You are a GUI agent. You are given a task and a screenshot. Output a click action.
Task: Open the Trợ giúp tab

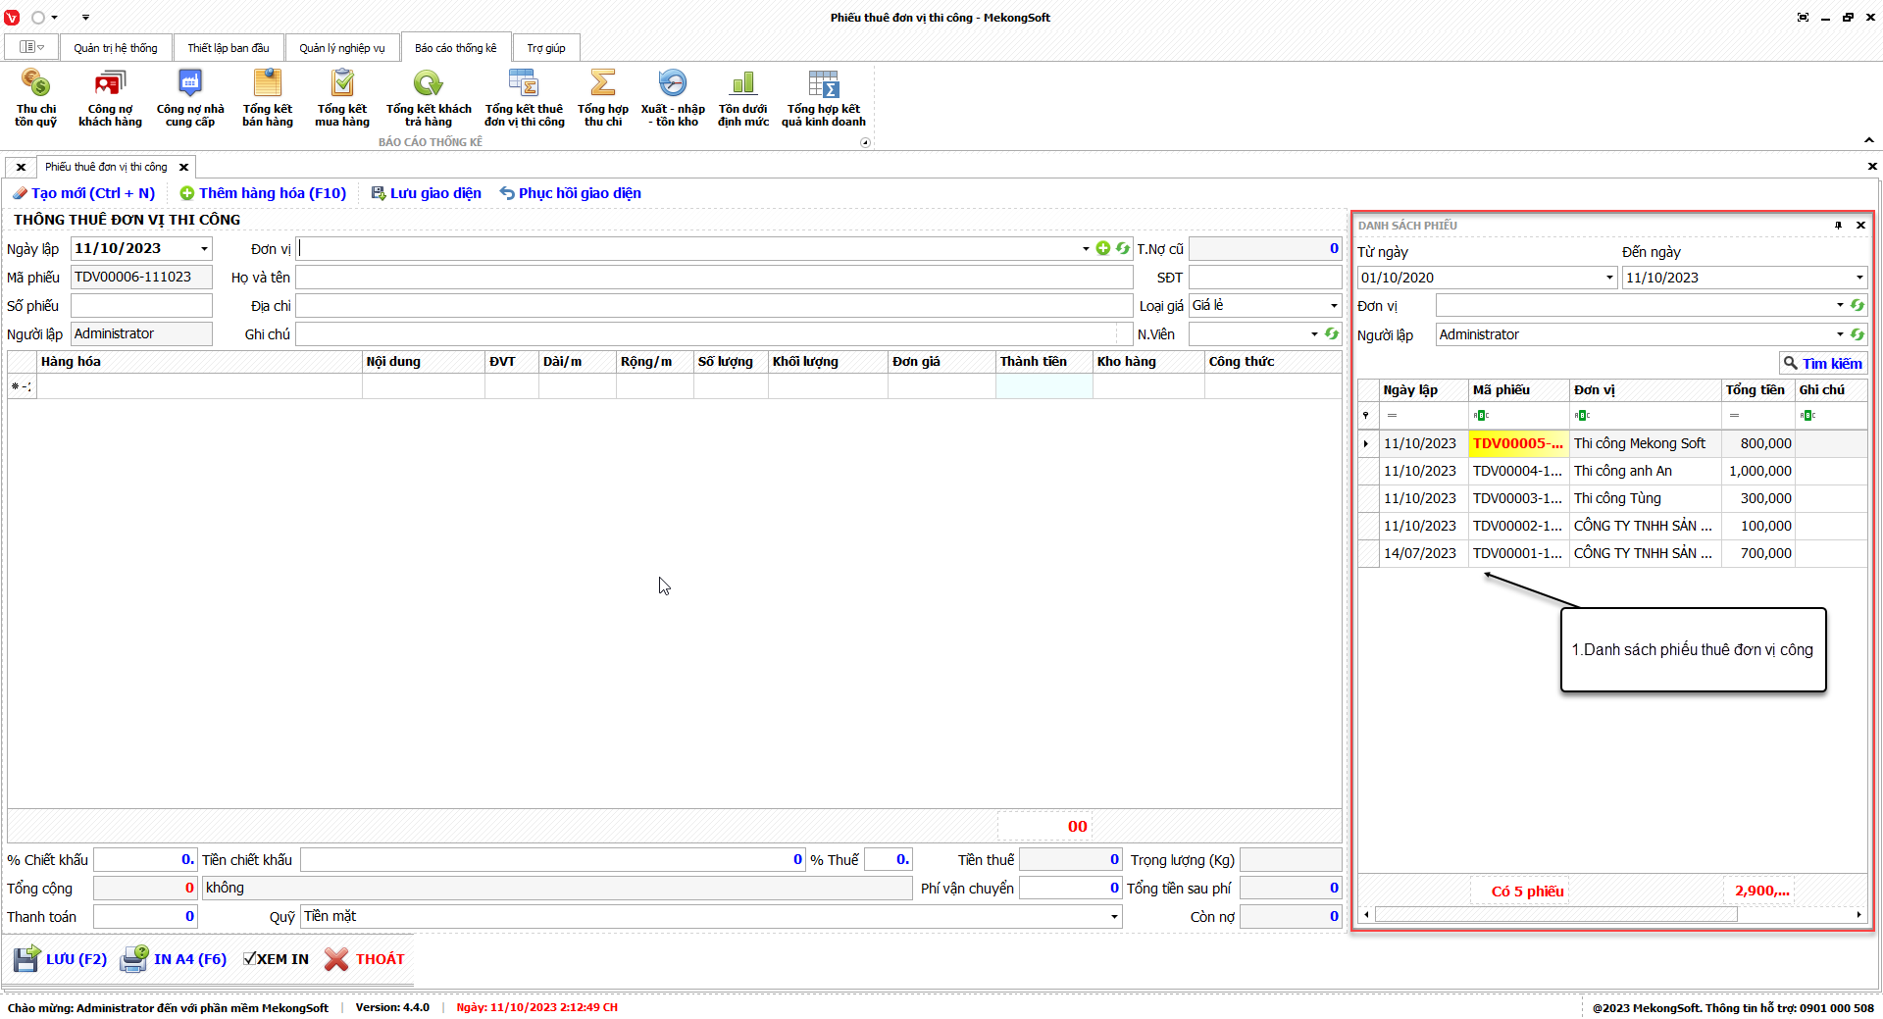pyautogui.click(x=545, y=48)
